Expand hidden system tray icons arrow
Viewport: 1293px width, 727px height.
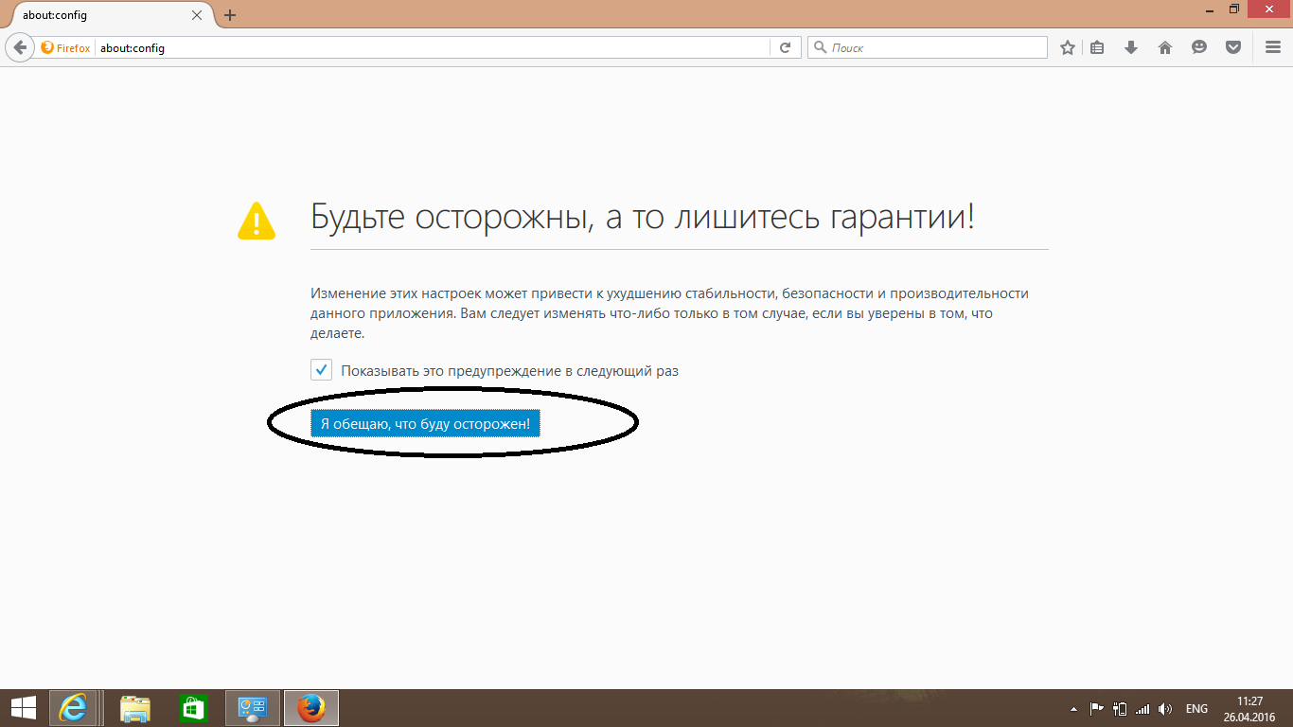[1073, 709]
